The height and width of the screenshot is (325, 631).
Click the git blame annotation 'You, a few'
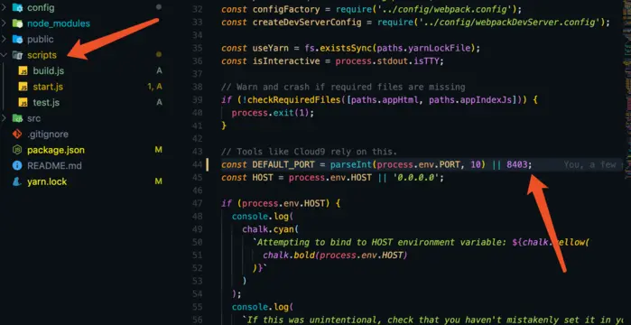pos(590,164)
